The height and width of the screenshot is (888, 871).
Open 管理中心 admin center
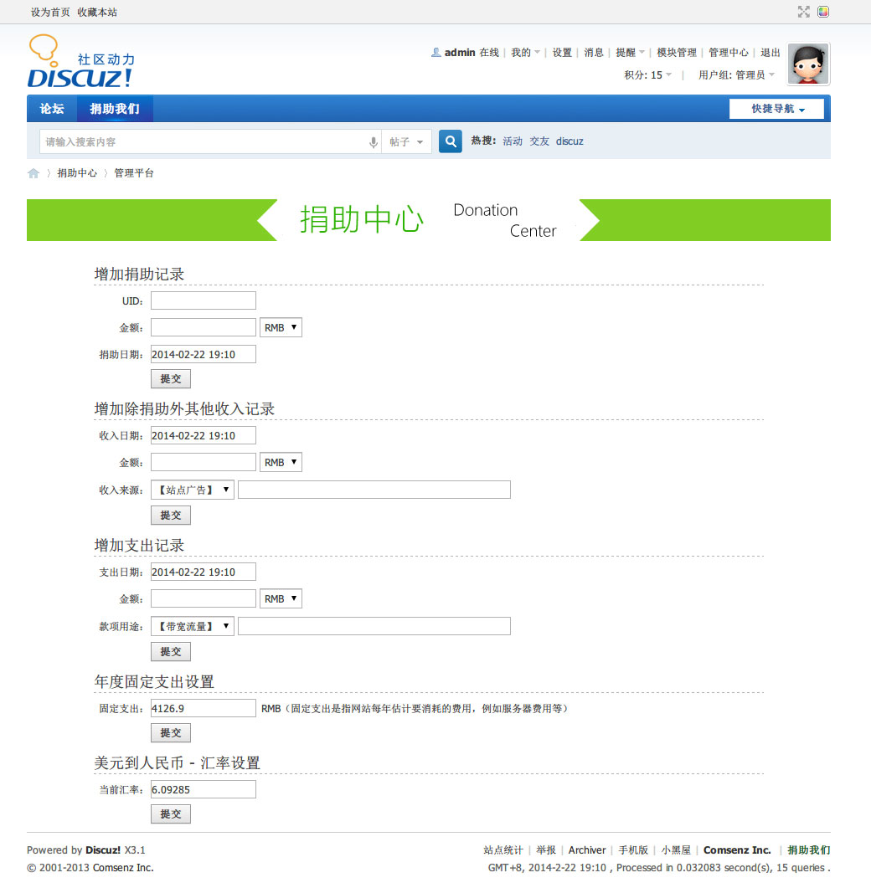coord(729,53)
